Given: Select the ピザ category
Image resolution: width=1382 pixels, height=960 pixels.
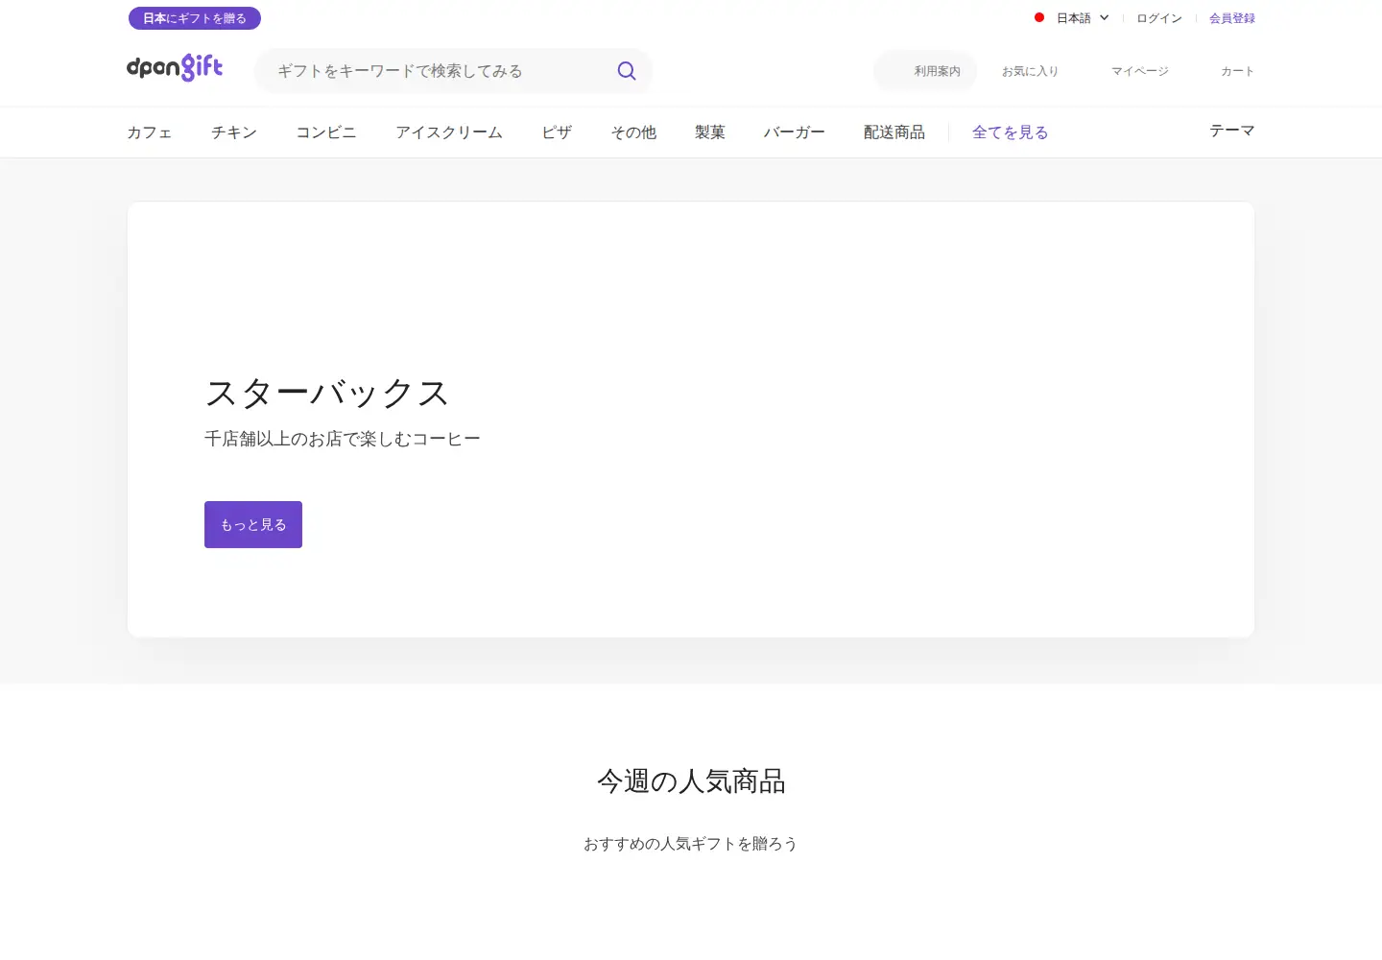Looking at the screenshot, I should coord(557,132).
